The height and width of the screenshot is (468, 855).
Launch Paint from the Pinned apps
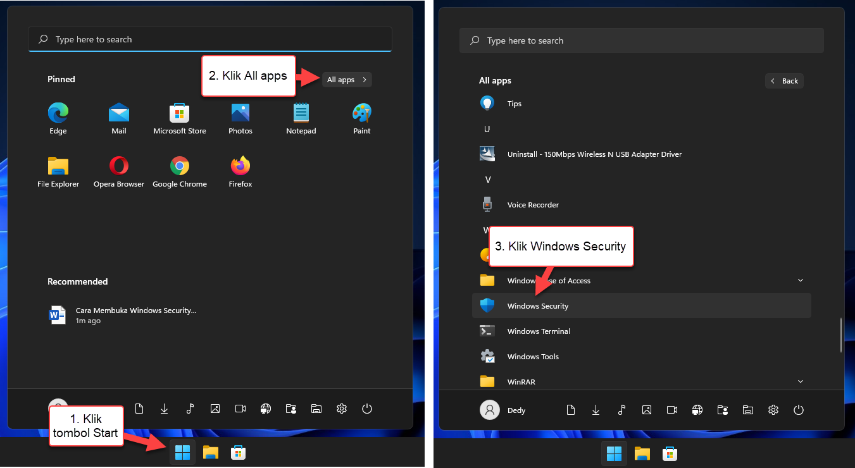tap(362, 119)
